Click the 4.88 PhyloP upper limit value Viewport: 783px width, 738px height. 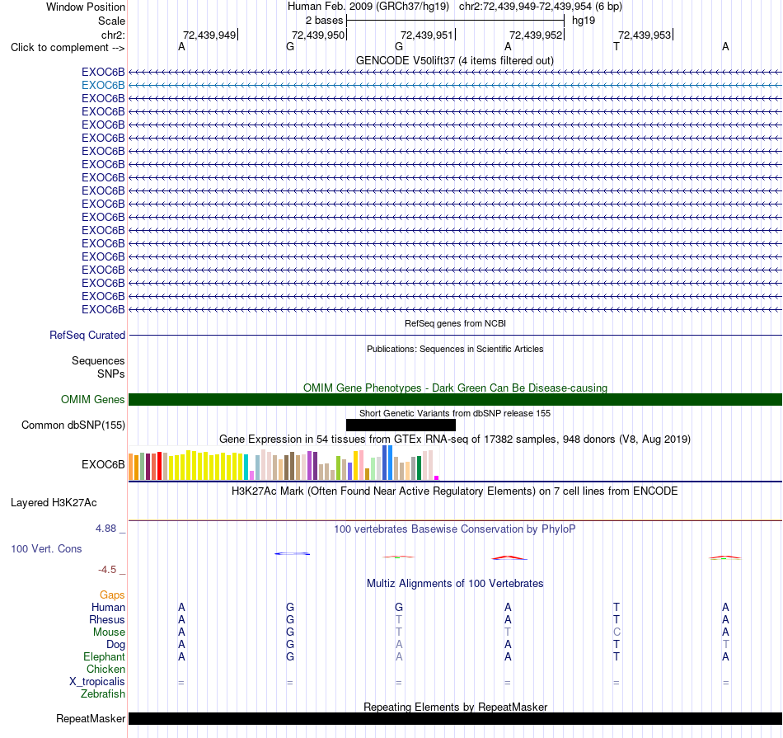(105, 529)
